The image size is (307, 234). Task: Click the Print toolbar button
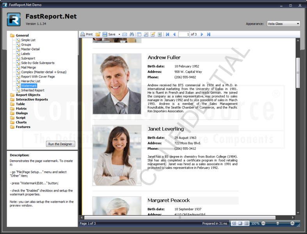click(87, 34)
